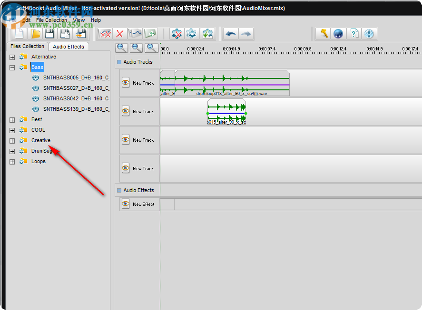Collapse the Audio Effects section square toggle

click(119, 191)
